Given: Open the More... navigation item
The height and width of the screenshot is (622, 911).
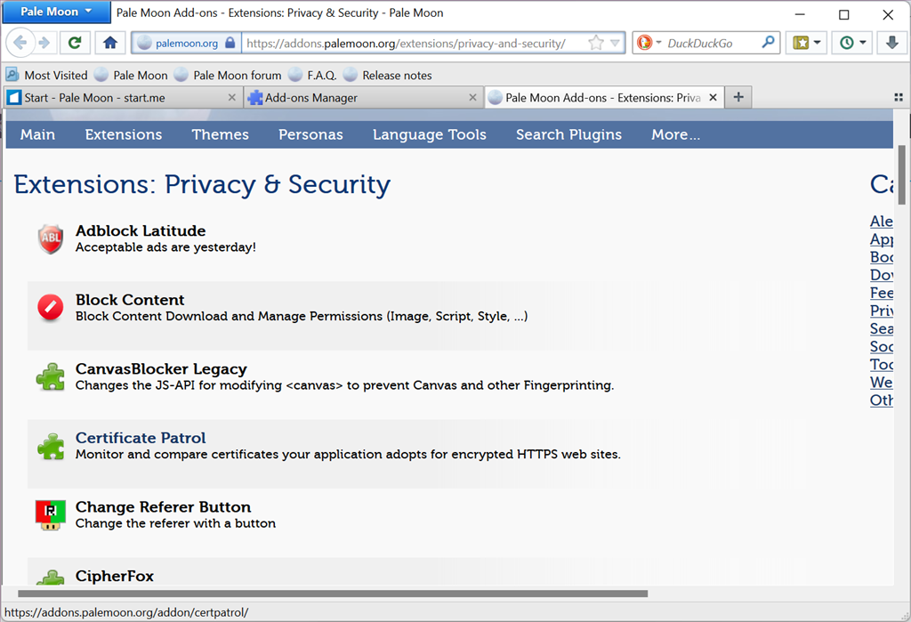Looking at the screenshot, I should pyautogui.click(x=676, y=134).
